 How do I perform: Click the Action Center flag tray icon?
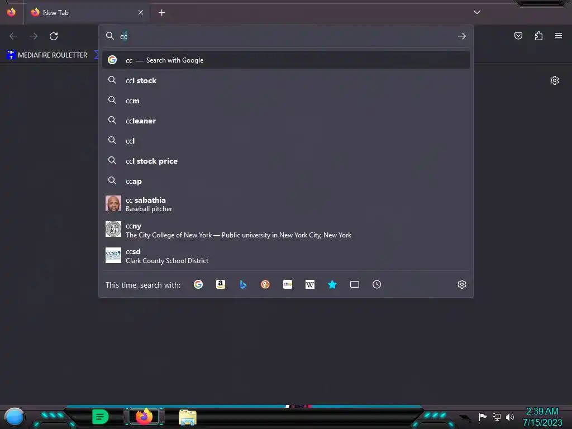[483, 417]
